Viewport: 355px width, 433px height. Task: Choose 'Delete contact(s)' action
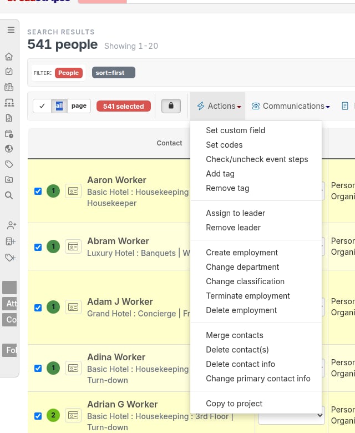(x=237, y=350)
